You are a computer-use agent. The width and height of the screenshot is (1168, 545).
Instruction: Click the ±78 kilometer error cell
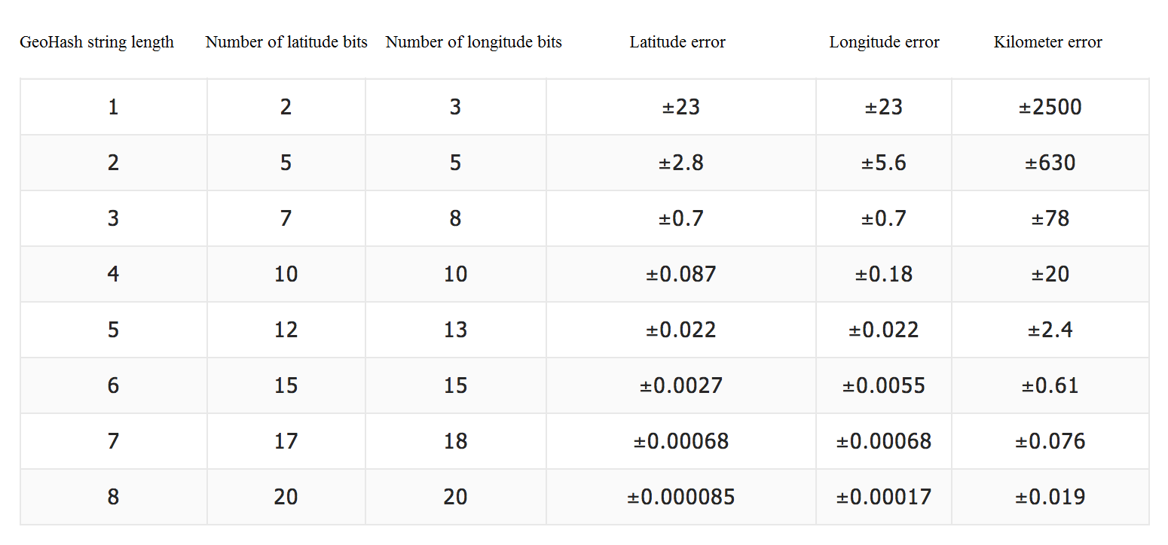[x=1050, y=218]
